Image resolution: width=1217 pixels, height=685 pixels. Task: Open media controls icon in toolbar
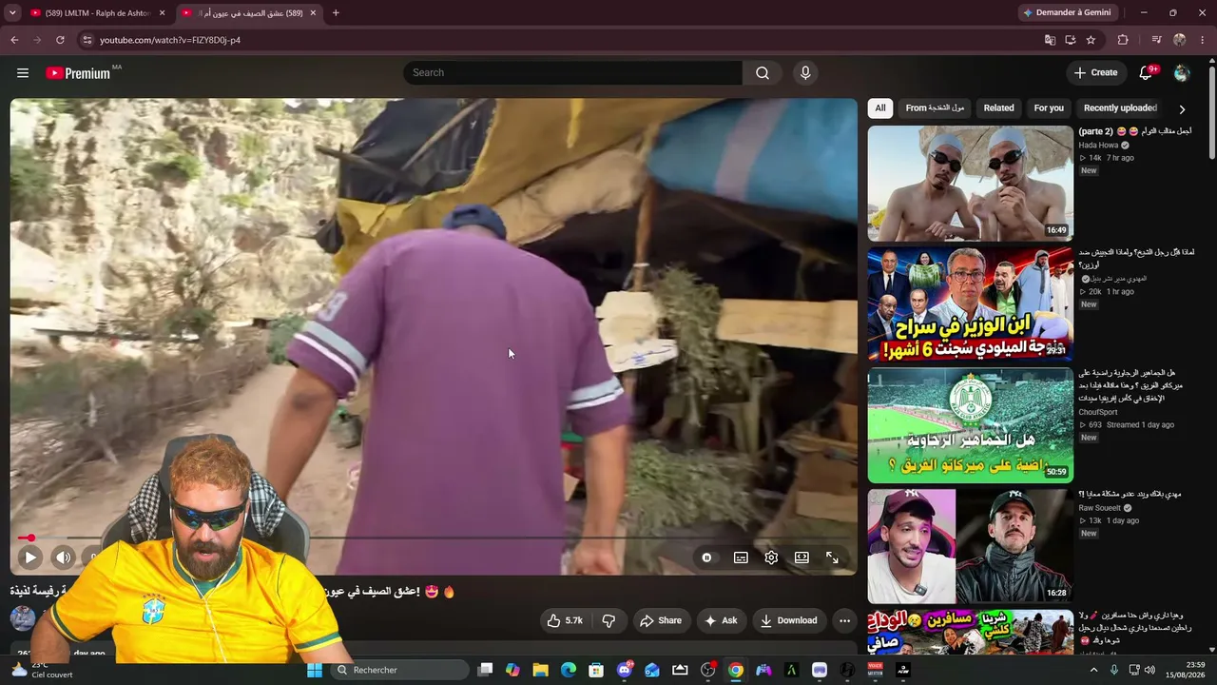click(1156, 40)
